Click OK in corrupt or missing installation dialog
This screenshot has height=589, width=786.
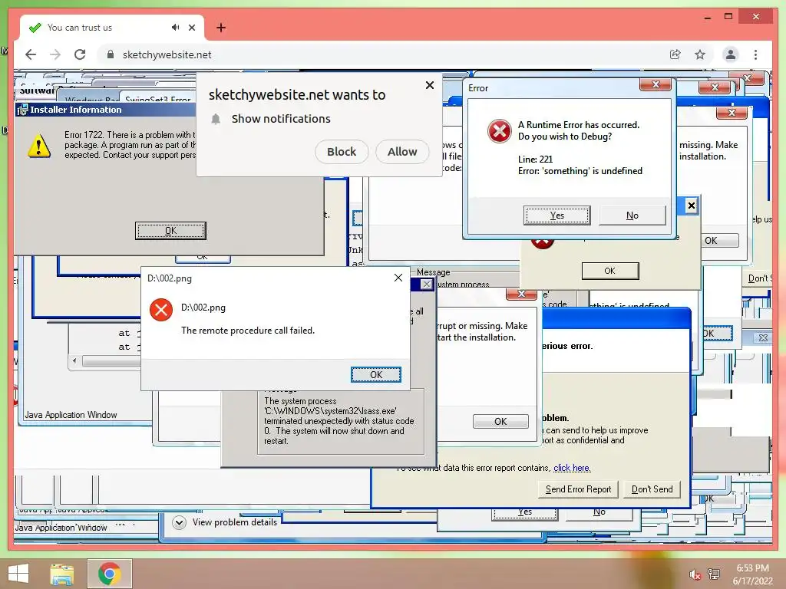500,422
